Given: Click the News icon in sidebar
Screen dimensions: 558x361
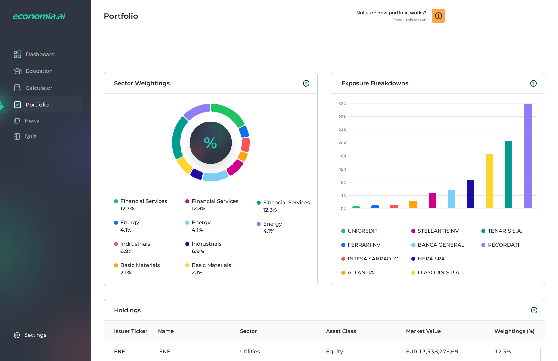Looking at the screenshot, I should tap(17, 121).
